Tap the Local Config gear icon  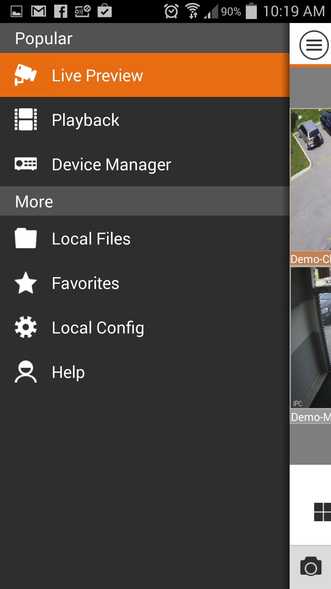click(25, 327)
